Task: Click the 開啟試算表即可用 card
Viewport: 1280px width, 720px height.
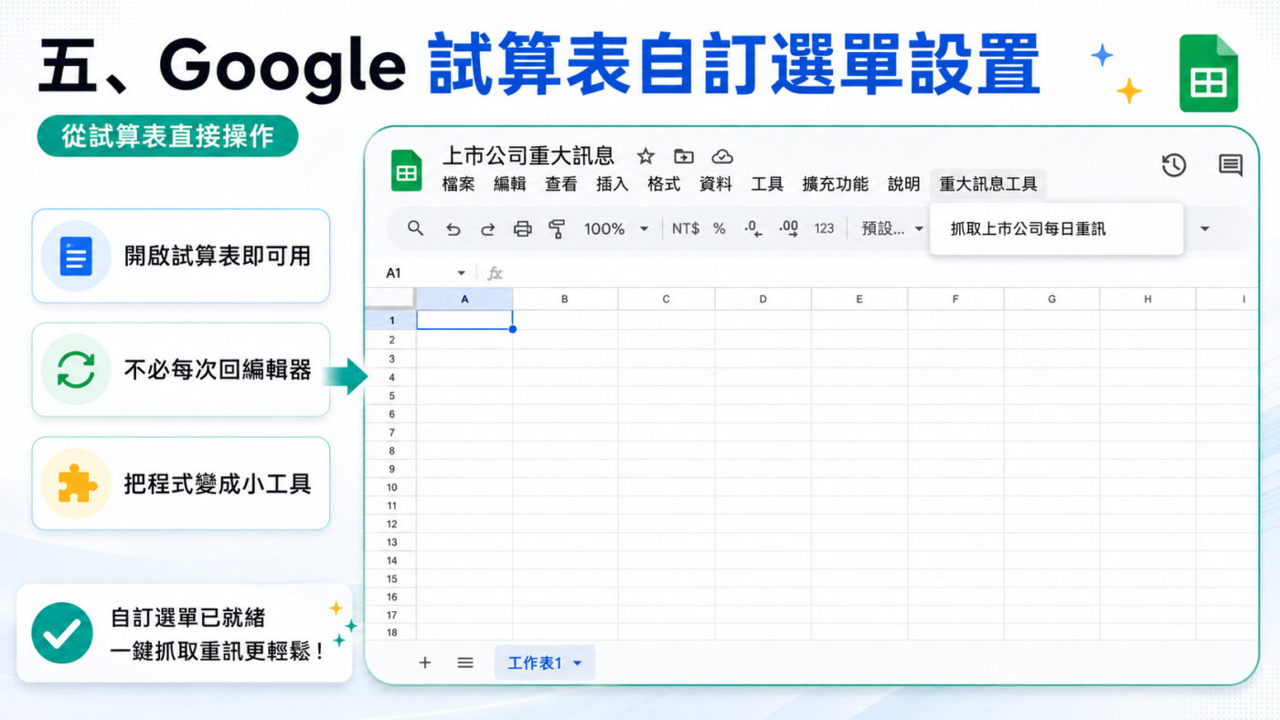Action: (x=181, y=256)
